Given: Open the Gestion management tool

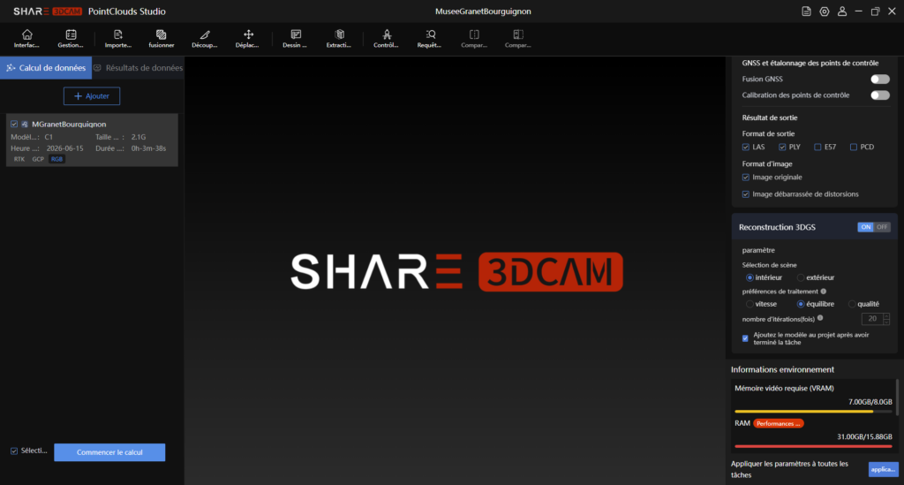Looking at the screenshot, I should pos(71,39).
